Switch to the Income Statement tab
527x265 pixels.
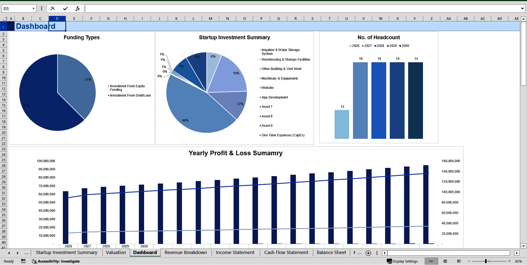[x=235, y=253]
